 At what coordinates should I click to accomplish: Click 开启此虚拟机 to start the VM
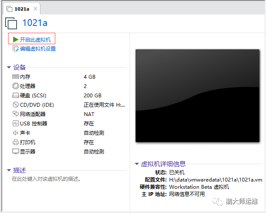pyautogui.click(x=35, y=40)
